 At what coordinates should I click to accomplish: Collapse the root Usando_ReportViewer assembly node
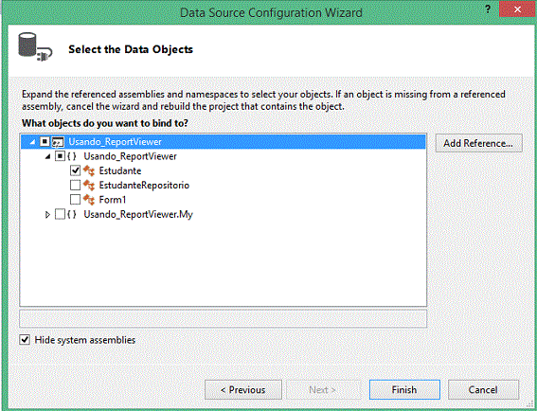[32, 142]
